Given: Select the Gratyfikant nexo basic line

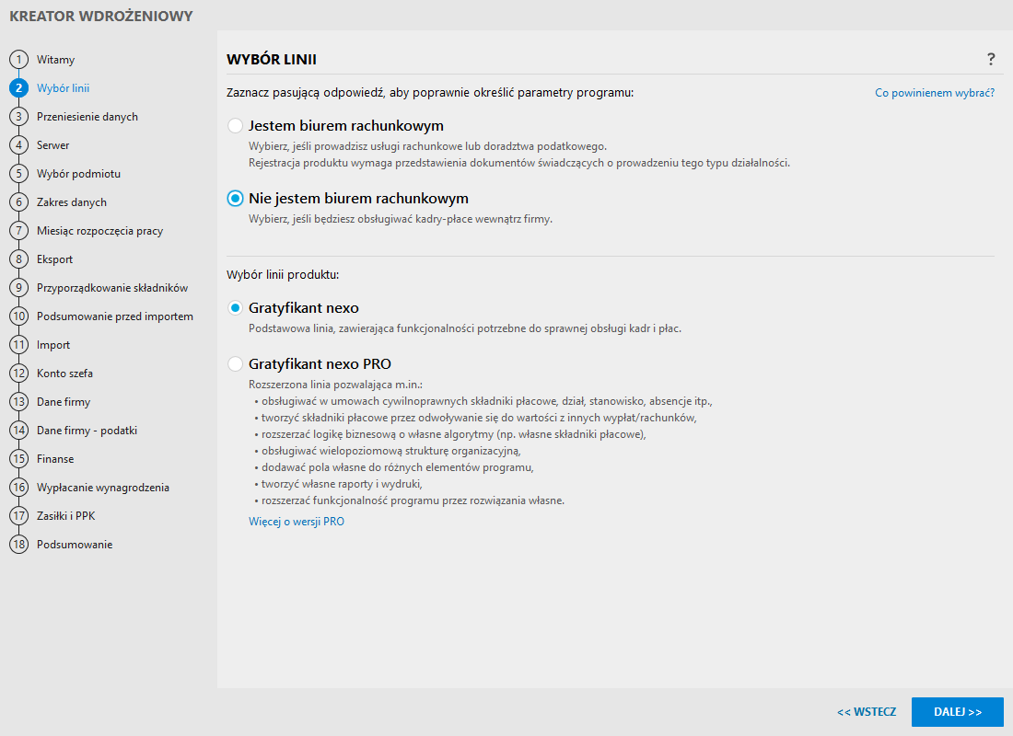Looking at the screenshot, I should coord(236,308).
